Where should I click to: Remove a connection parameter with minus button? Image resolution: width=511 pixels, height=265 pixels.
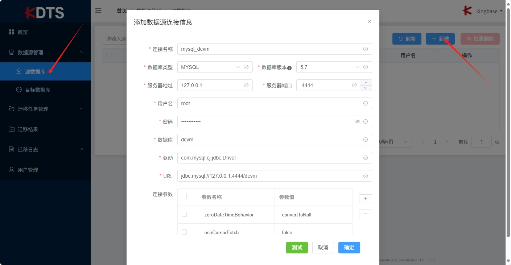pos(366,214)
